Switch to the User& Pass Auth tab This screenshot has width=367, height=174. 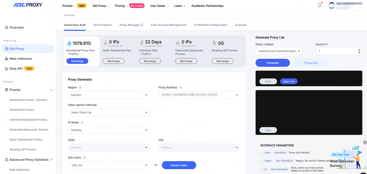(75, 25)
